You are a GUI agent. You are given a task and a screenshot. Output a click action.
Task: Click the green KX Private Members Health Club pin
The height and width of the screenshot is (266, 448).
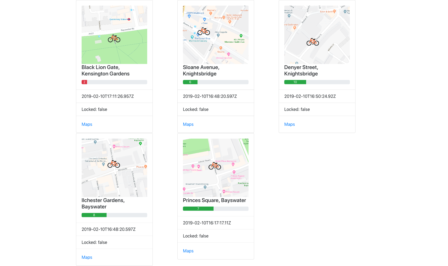[241, 36]
